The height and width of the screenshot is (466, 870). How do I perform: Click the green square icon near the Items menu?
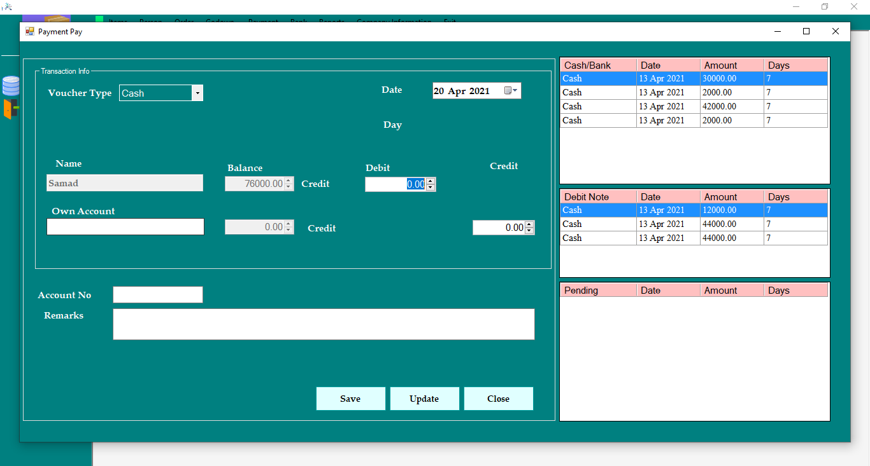click(99, 19)
